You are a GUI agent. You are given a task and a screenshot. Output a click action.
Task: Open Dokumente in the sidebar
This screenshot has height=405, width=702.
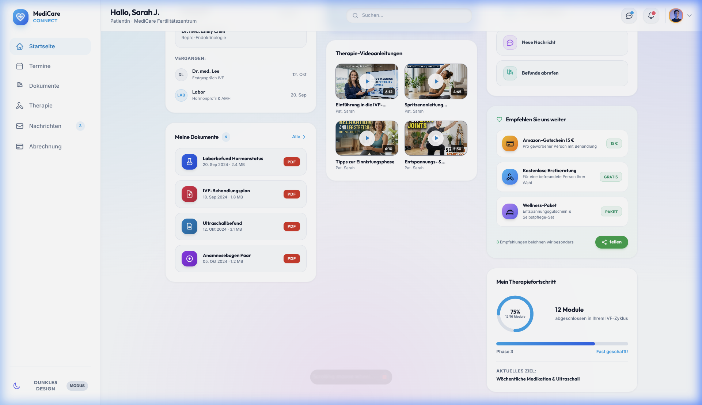coord(50,86)
